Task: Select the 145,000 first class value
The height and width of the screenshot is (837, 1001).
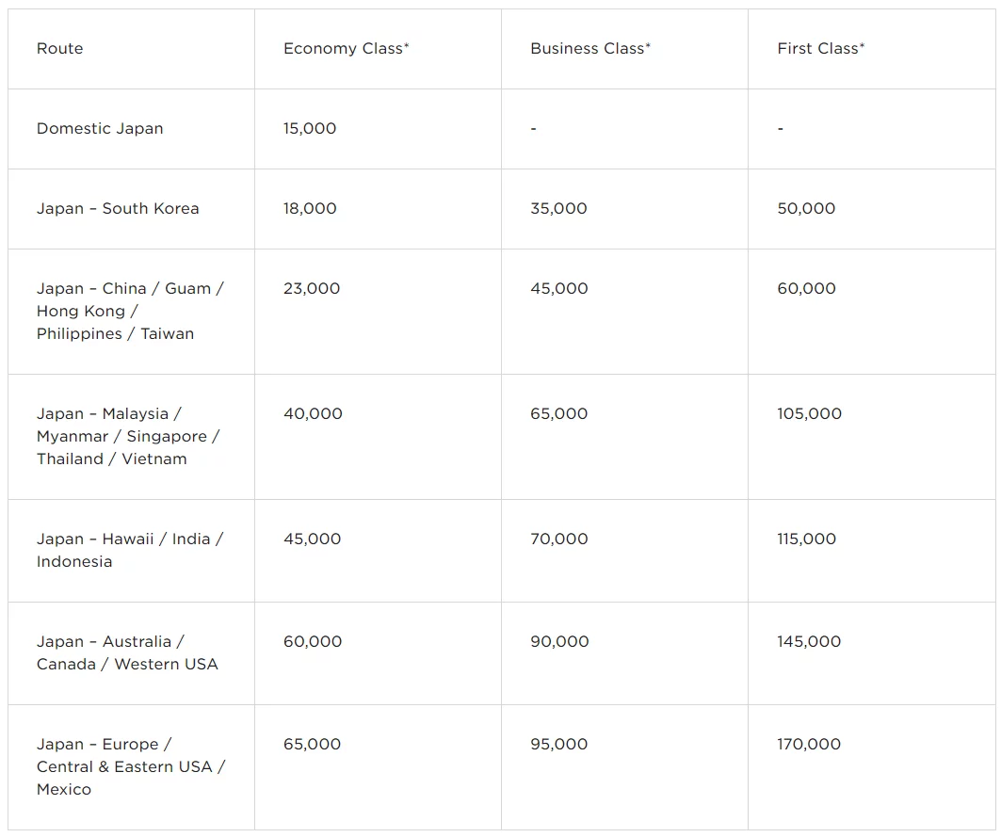Action: 809,642
